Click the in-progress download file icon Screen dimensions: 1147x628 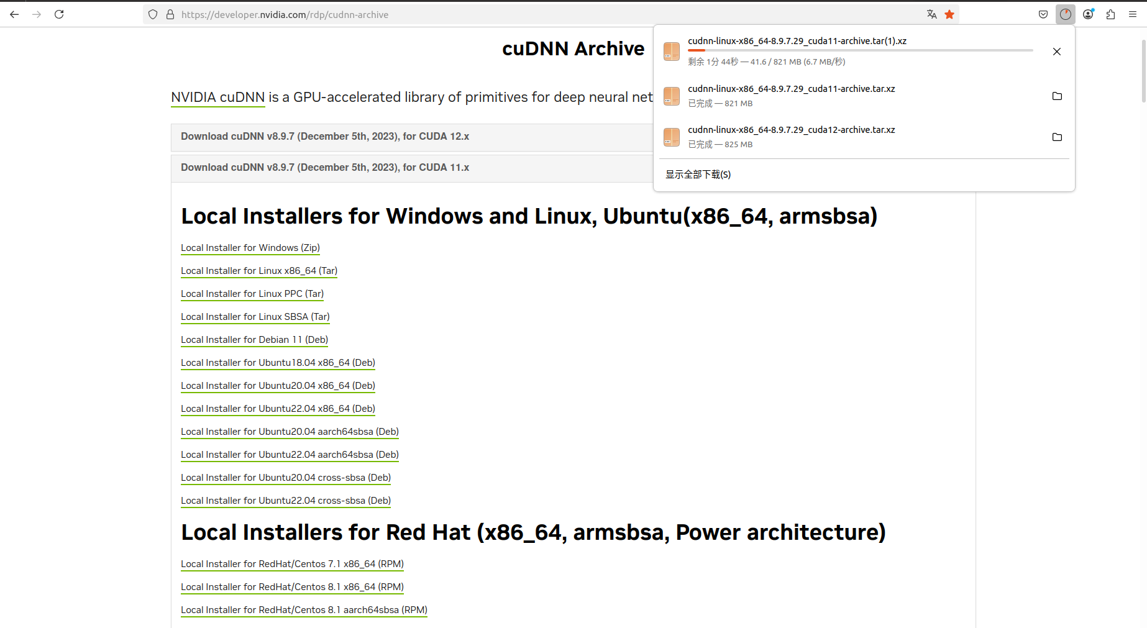672,52
